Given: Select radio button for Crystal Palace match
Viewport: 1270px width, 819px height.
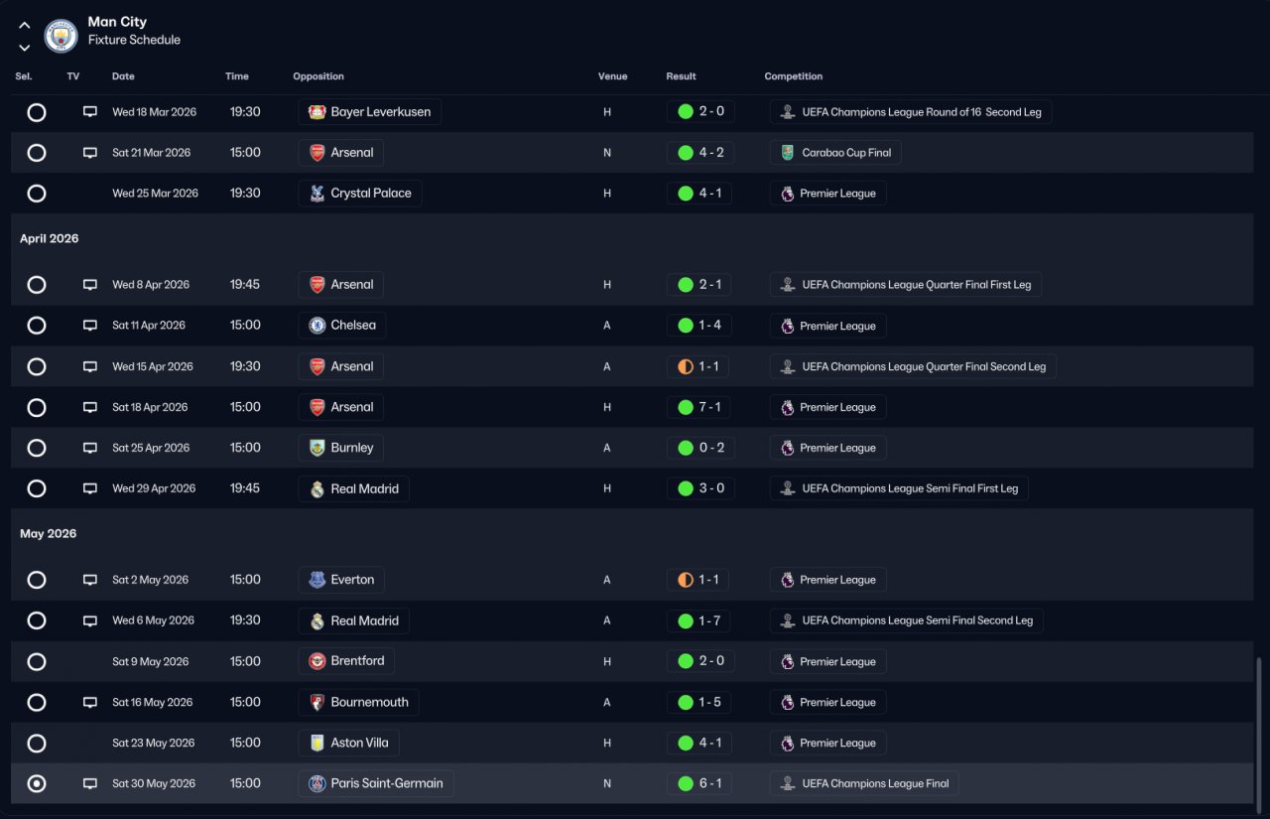Looking at the screenshot, I should (37, 194).
